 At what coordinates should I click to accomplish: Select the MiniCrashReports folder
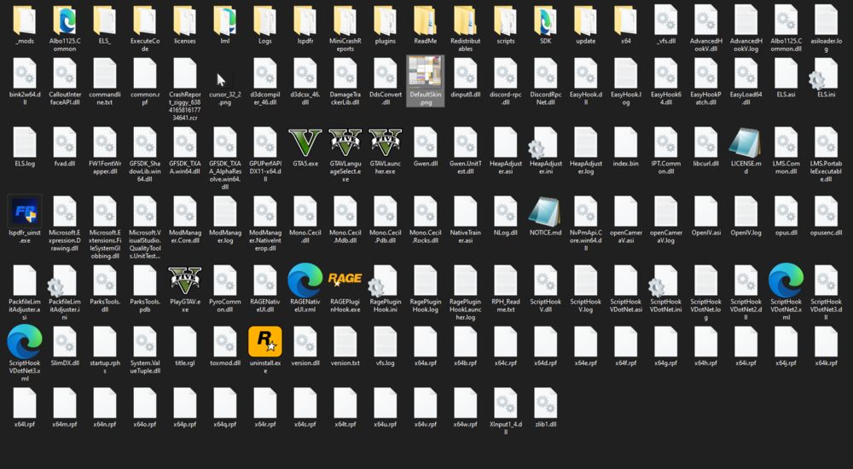[345, 20]
